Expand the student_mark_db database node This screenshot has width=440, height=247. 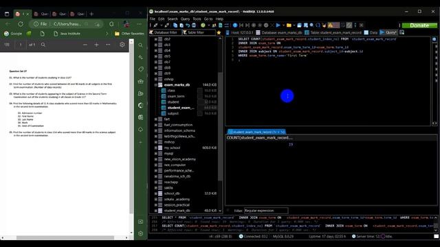[156, 211]
